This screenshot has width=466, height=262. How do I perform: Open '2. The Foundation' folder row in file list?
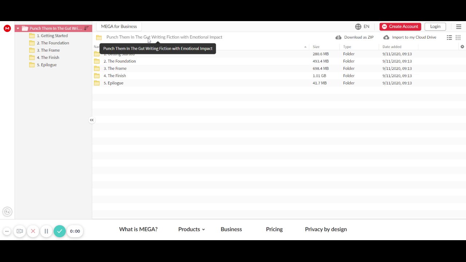click(279, 61)
